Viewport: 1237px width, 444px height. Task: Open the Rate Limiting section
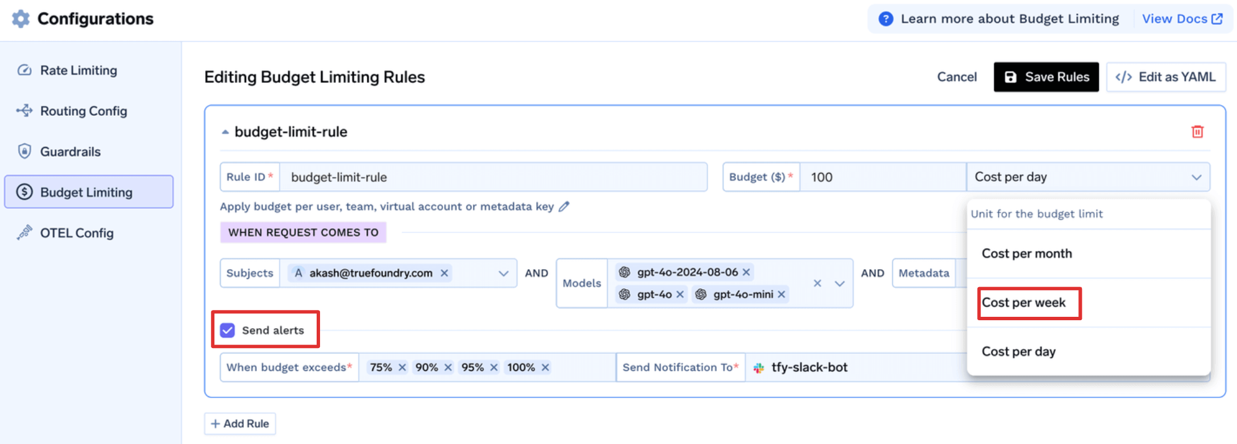tap(78, 70)
